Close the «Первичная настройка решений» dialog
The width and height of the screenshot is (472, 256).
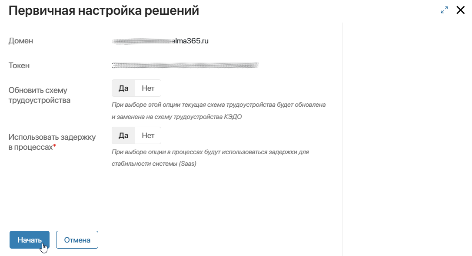pos(461,10)
